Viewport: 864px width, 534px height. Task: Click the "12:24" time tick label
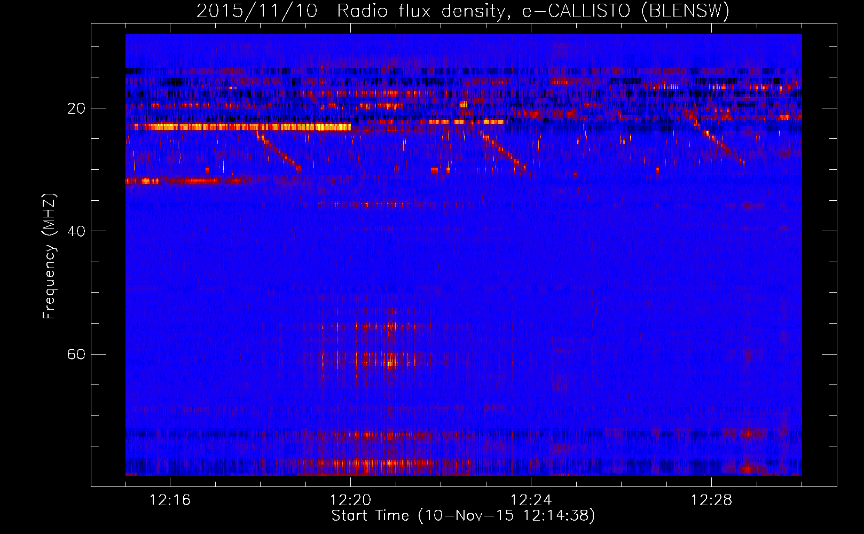click(x=531, y=500)
